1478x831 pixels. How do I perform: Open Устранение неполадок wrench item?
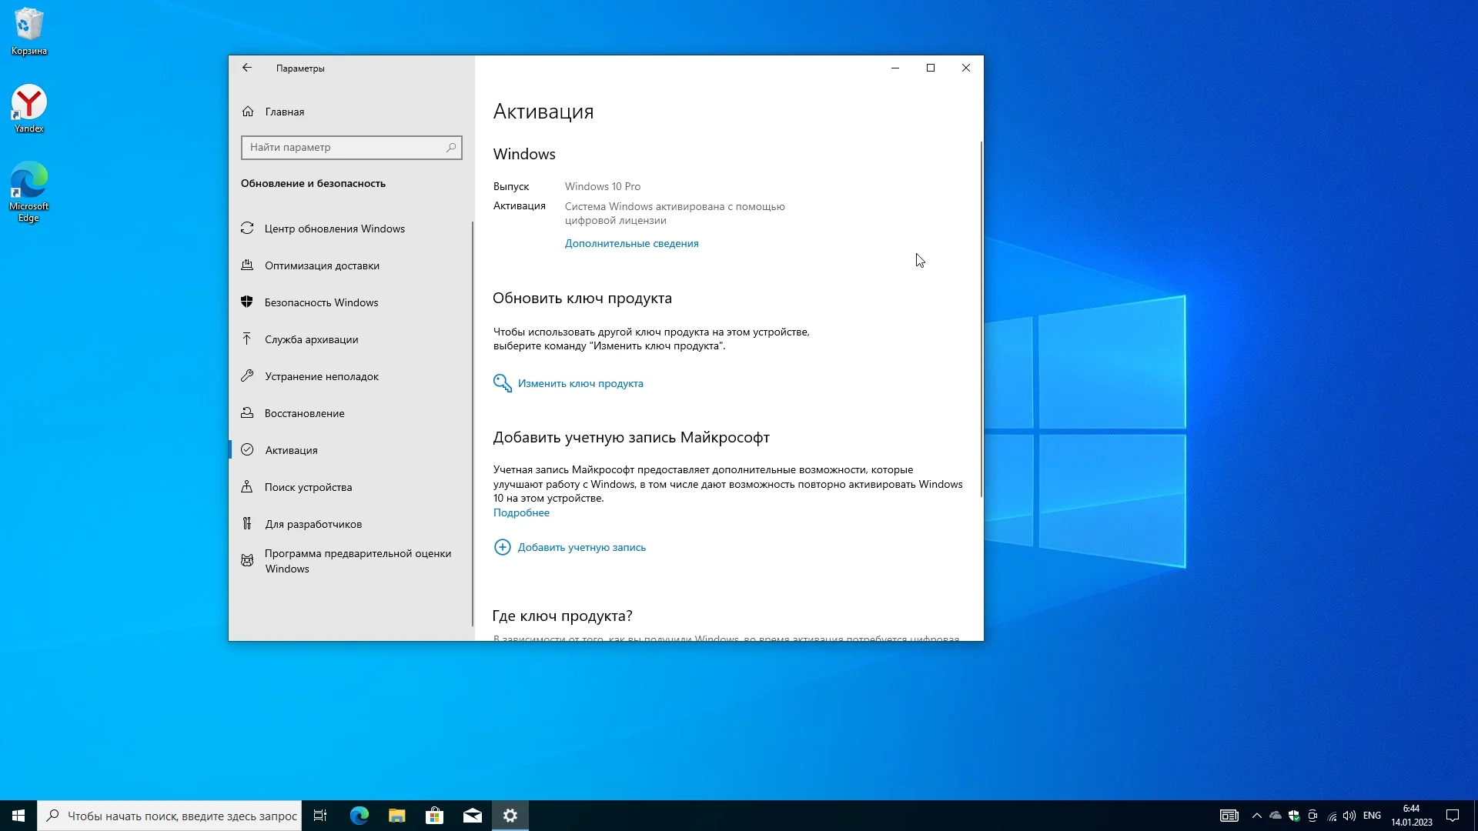click(321, 376)
